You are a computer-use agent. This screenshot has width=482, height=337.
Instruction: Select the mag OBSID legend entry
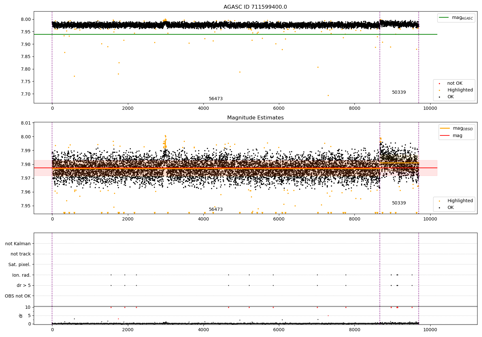[457, 128]
